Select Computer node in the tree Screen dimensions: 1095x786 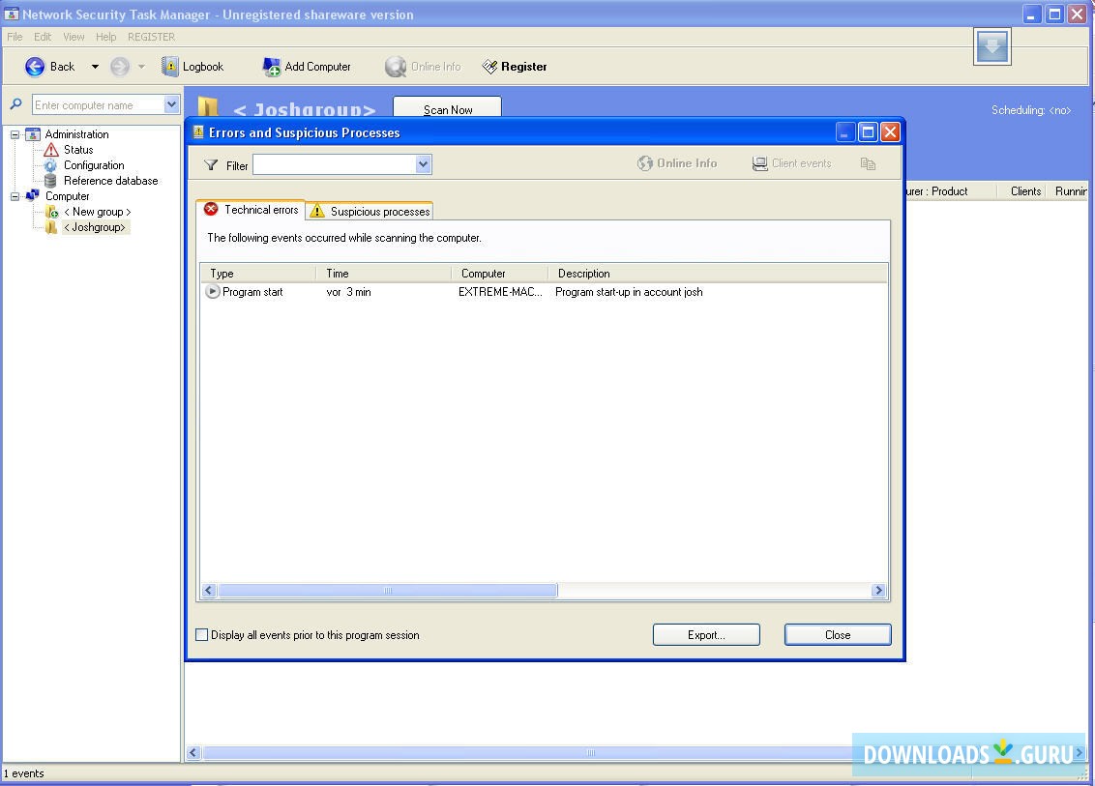click(67, 196)
